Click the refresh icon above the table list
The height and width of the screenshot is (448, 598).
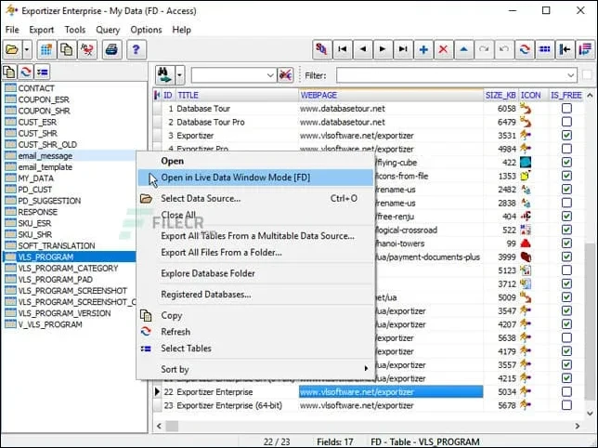pyautogui.click(x=26, y=72)
